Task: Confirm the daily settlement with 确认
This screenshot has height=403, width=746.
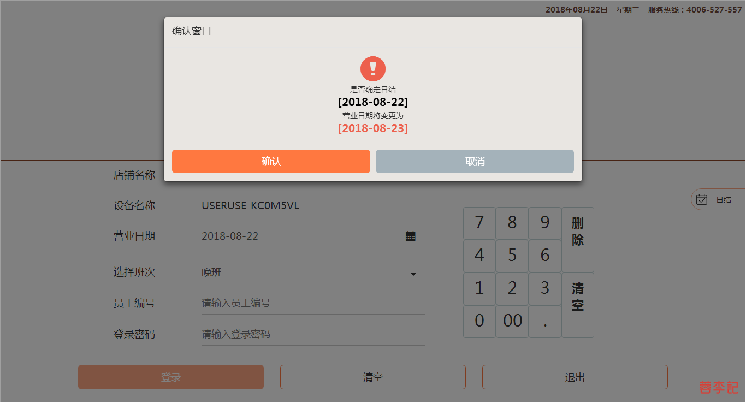Action: [271, 162]
